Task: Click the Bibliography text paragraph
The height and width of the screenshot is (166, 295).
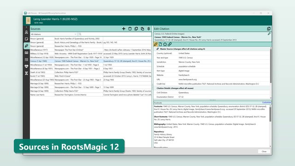Action: point(205,125)
